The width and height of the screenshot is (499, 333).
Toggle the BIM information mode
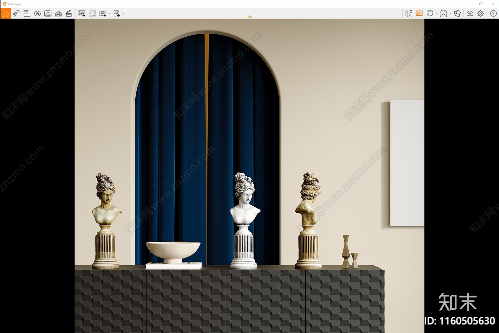[27, 13]
